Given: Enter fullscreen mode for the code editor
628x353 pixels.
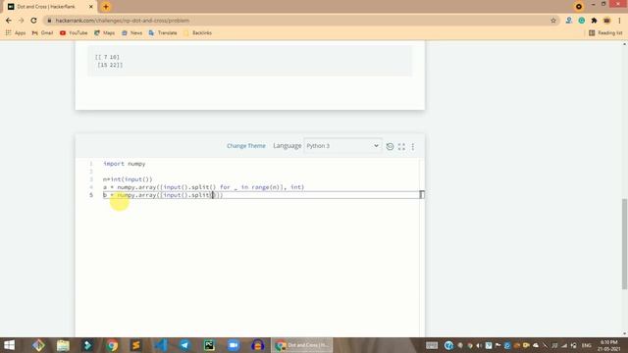Looking at the screenshot, I should click(x=401, y=146).
